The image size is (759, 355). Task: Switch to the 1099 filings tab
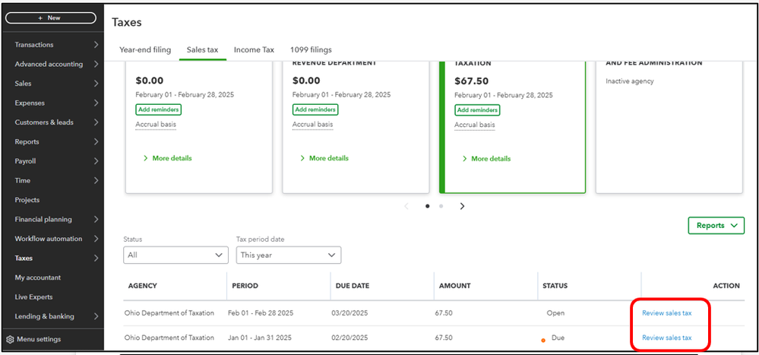pos(311,50)
